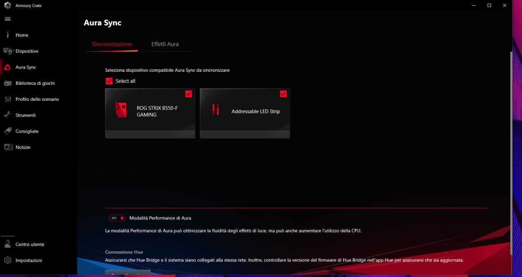Click the Addressable LED Strip icon
Image resolution: width=522 pixels, height=277 pixels.
pos(216,109)
